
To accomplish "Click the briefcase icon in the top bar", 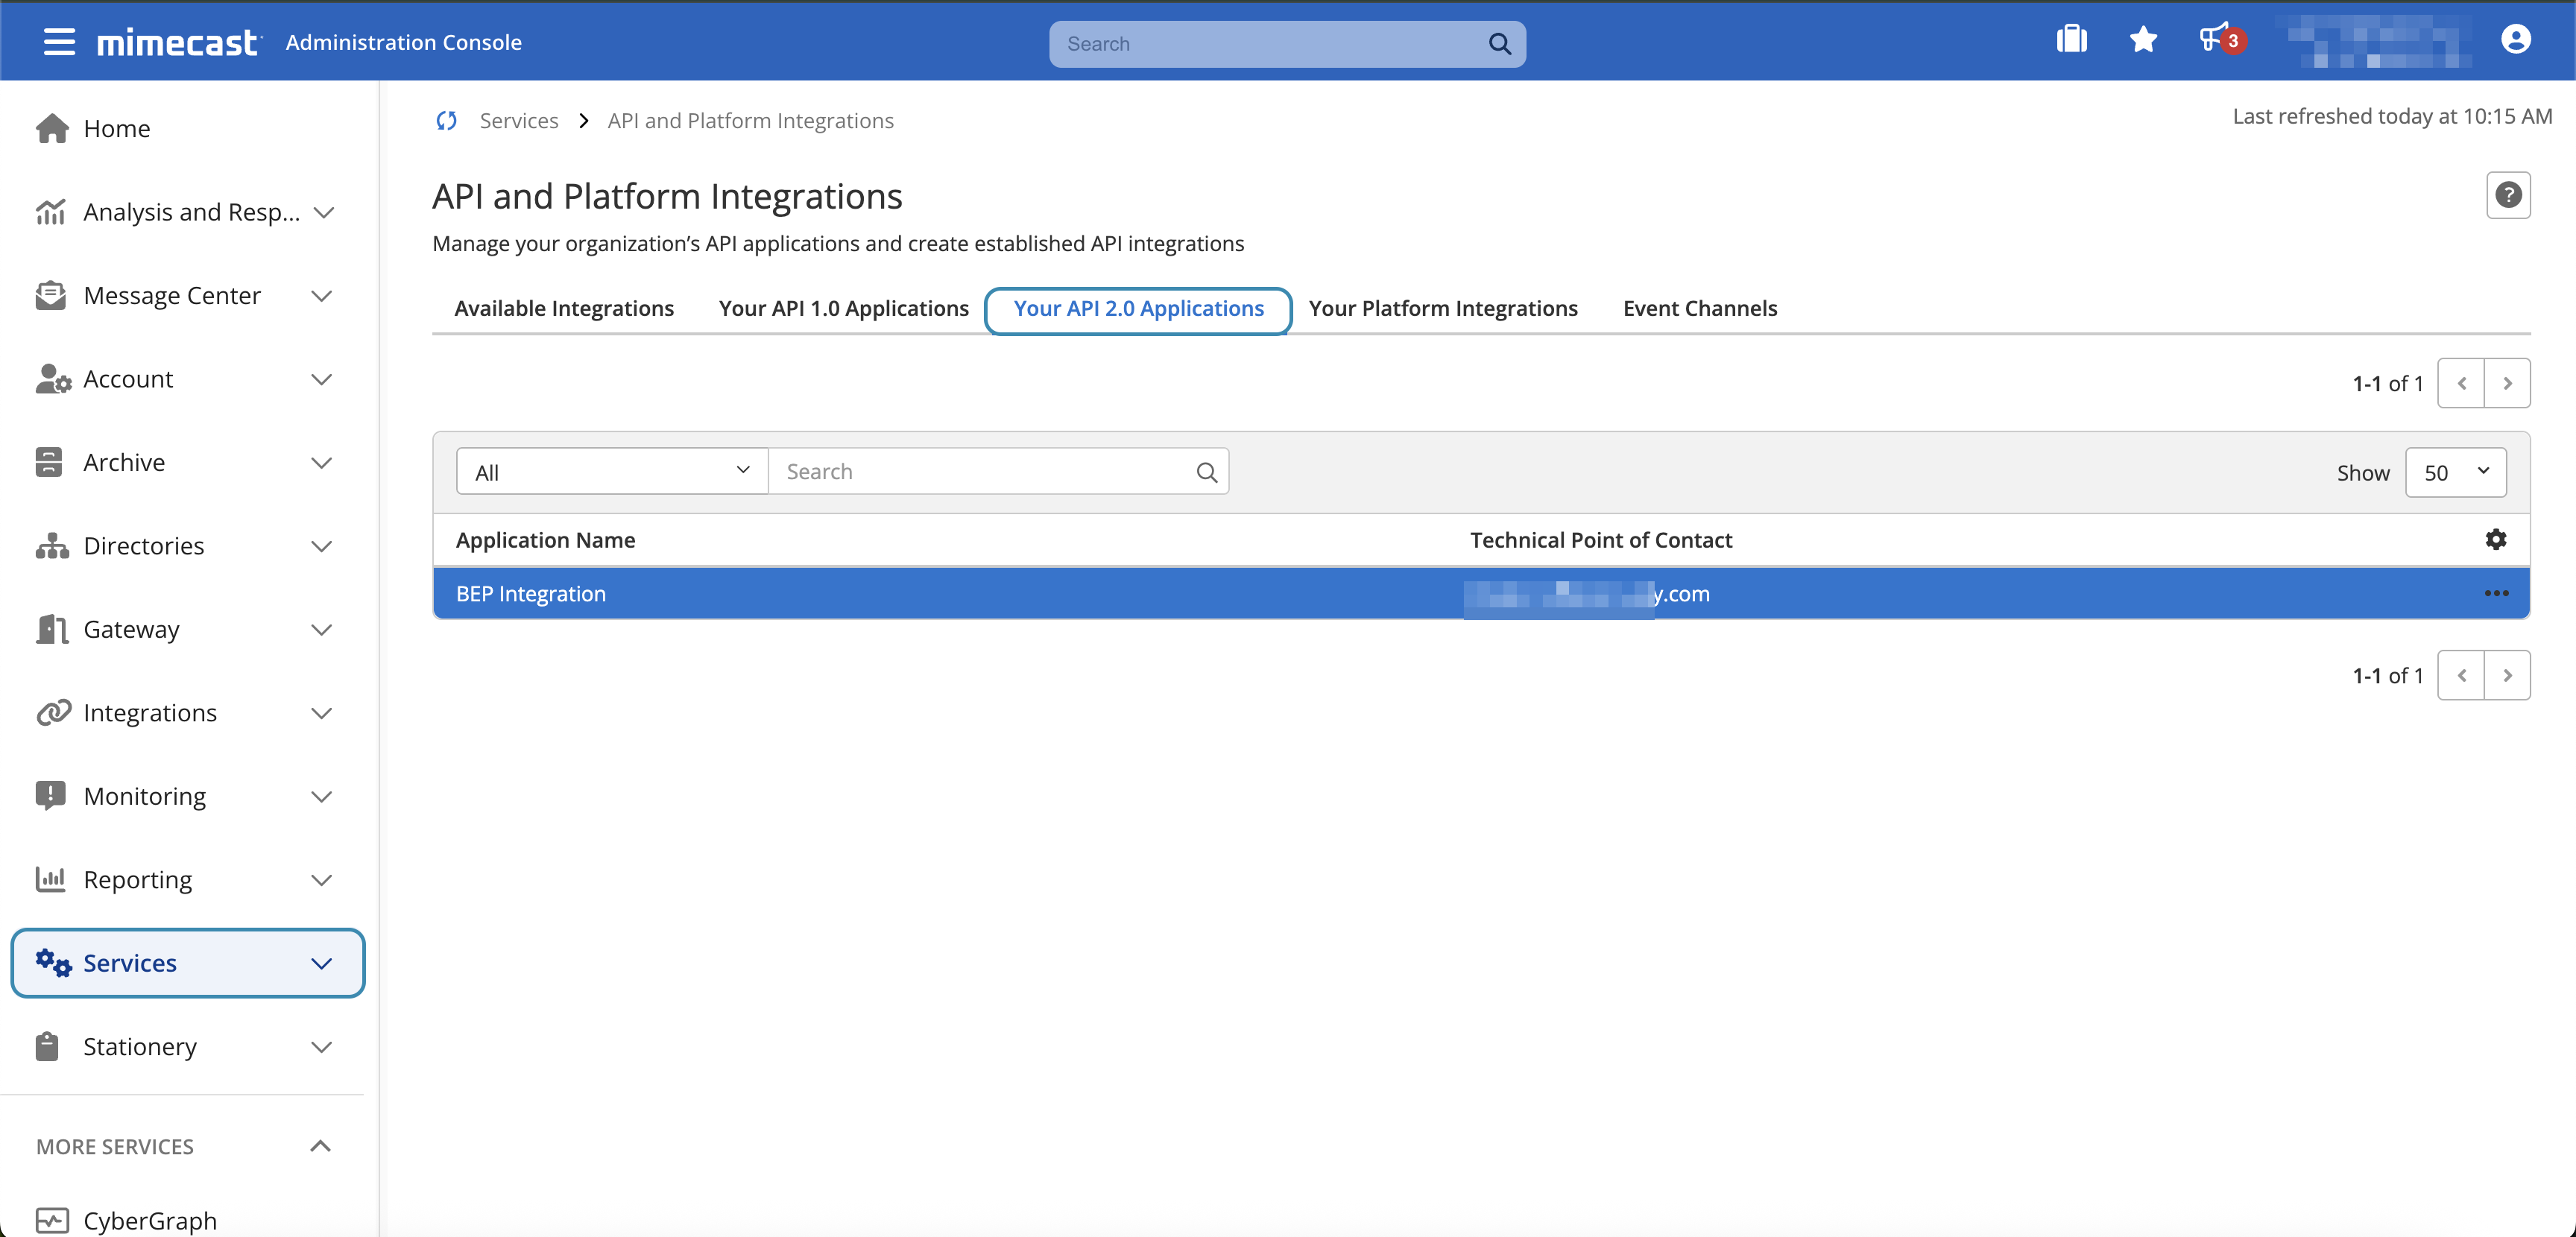I will 2071,40.
